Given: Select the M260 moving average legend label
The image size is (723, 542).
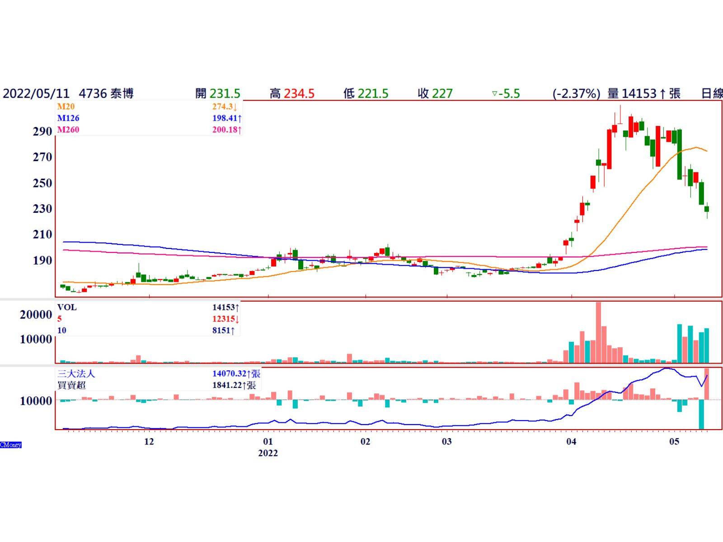Looking at the screenshot, I should (x=68, y=130).
